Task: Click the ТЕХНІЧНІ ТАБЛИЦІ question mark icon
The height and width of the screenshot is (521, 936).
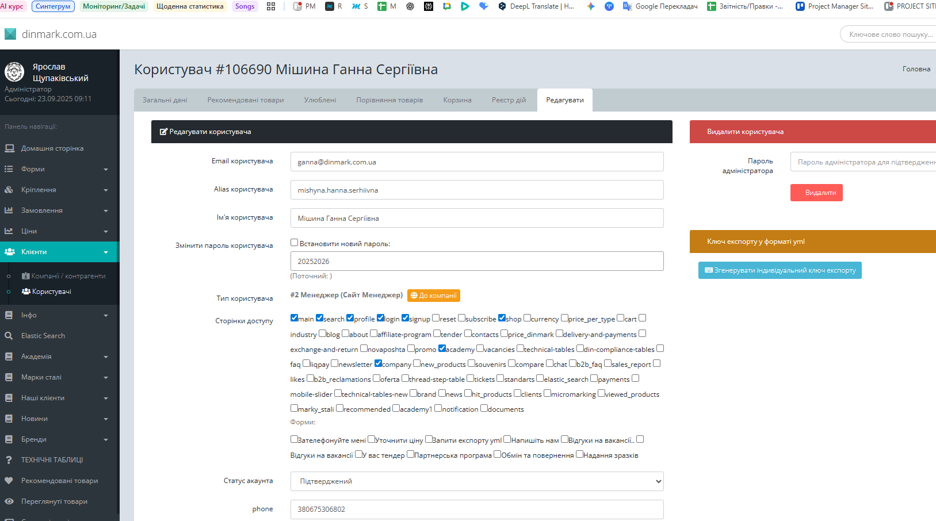Action: (x=9, y=460)
